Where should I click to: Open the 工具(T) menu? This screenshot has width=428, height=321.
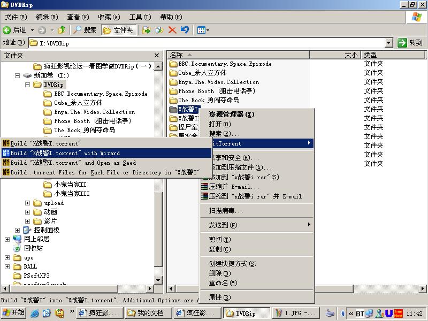tap(140, 17)
